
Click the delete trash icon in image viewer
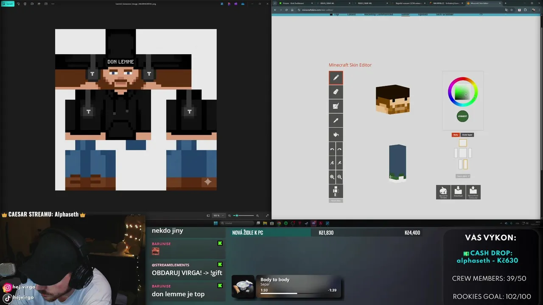pyautogui.click(x=25, y=4)
